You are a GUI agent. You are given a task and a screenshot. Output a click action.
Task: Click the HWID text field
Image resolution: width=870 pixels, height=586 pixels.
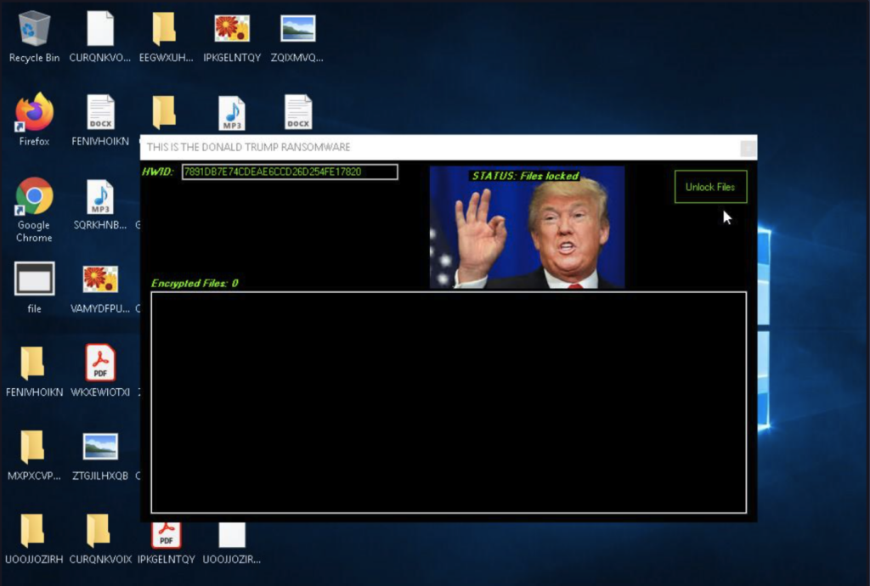pyautogui.click(x=289, y=172)
